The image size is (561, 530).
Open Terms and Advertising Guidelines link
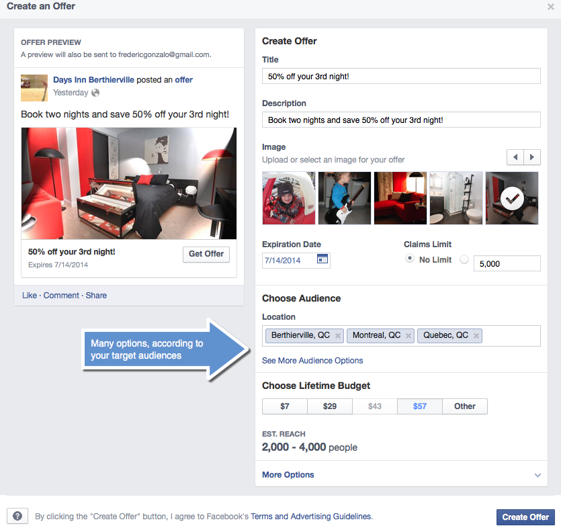(311, 517)
